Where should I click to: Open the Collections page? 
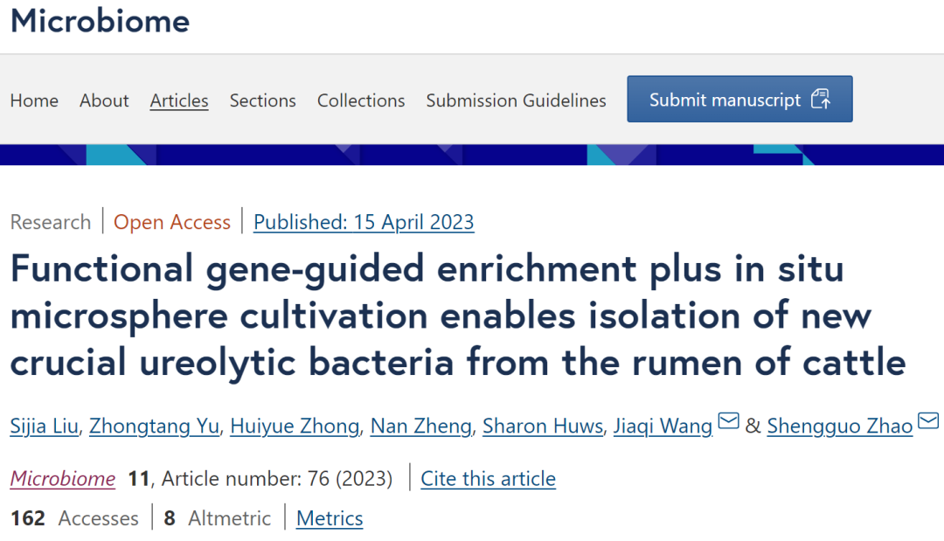(x=360, y=101)
